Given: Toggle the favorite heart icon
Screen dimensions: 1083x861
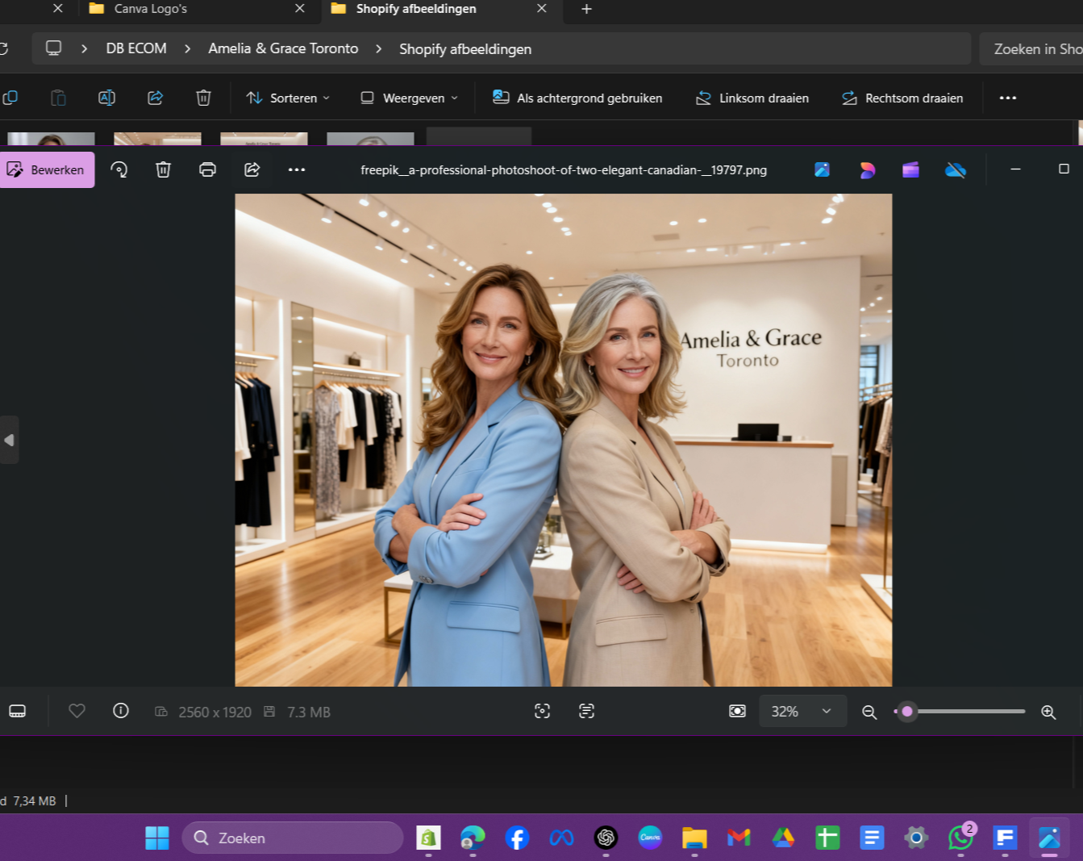Looking at the screenshot, I should coord(77,711).
